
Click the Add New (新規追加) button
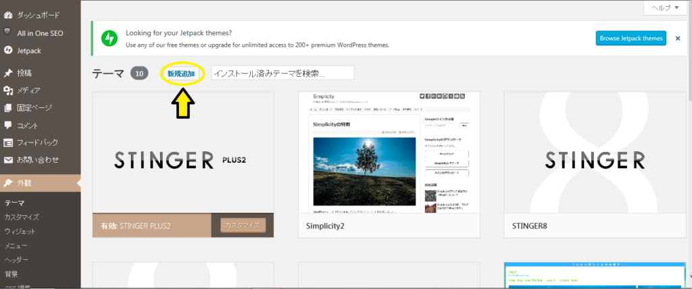pos(181,73)
